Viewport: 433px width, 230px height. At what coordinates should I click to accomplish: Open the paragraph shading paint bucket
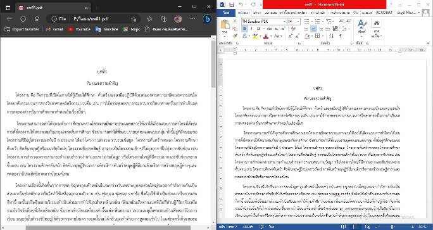(x=308, y=36)
